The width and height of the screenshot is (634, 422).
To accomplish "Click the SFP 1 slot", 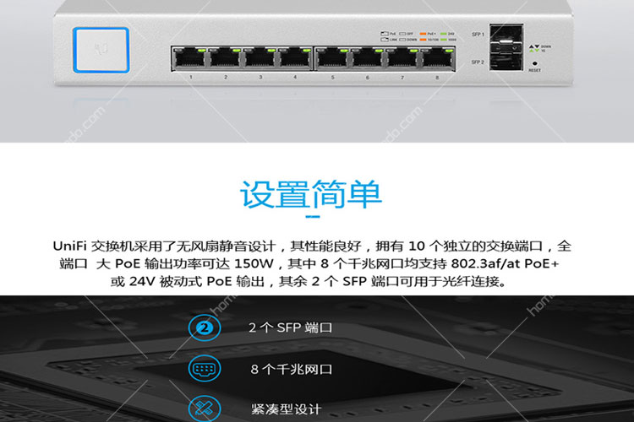I will pos(506,36).
